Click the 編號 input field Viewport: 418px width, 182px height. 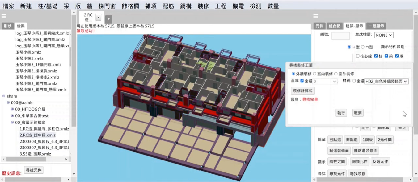tap(340, 36)
